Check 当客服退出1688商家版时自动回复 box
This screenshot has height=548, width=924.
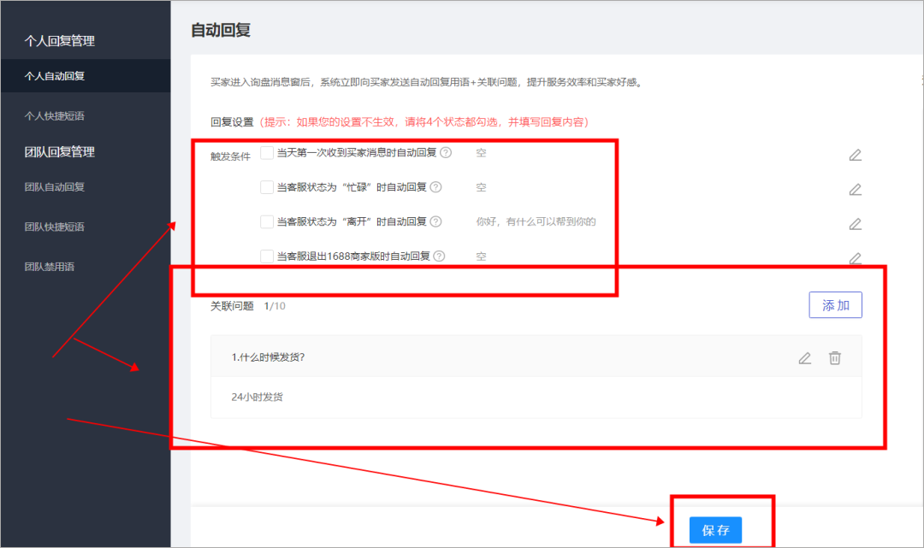pyautogui.click(x=266, y=256)
